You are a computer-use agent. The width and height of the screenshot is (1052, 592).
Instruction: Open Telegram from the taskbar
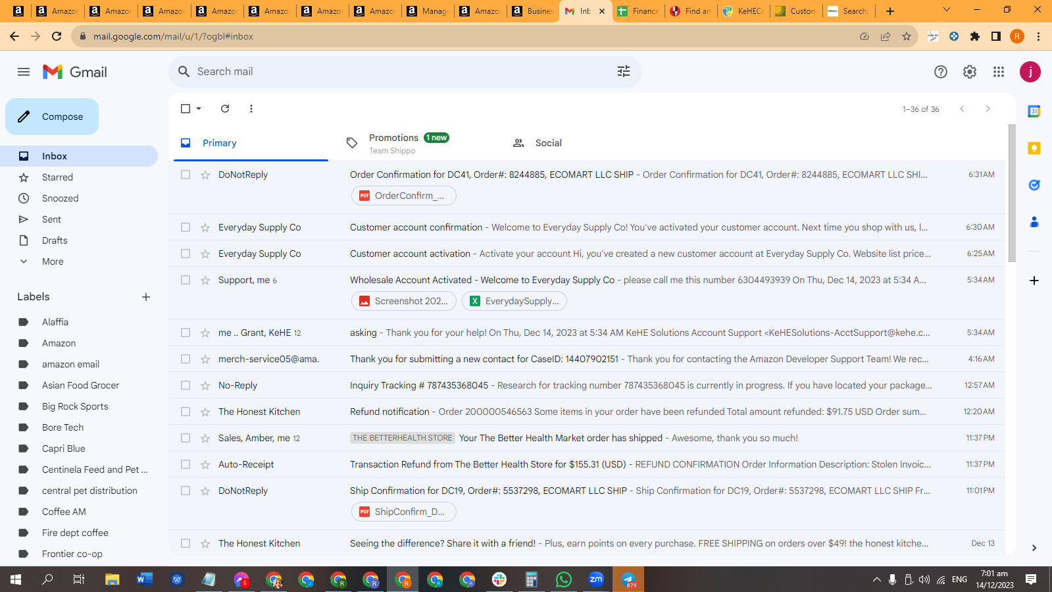(x=628, y=579)
